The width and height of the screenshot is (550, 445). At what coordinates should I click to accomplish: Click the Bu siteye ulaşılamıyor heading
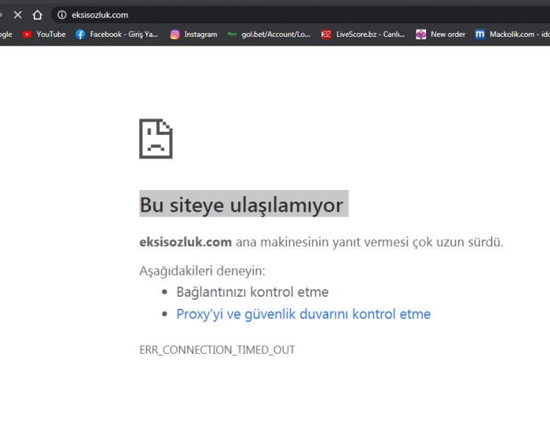(x=242, y=205)
